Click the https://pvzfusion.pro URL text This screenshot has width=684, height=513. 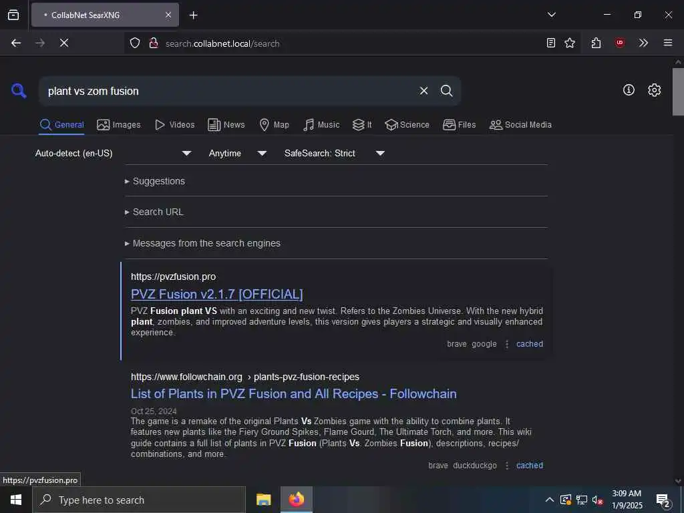(173, 277)
